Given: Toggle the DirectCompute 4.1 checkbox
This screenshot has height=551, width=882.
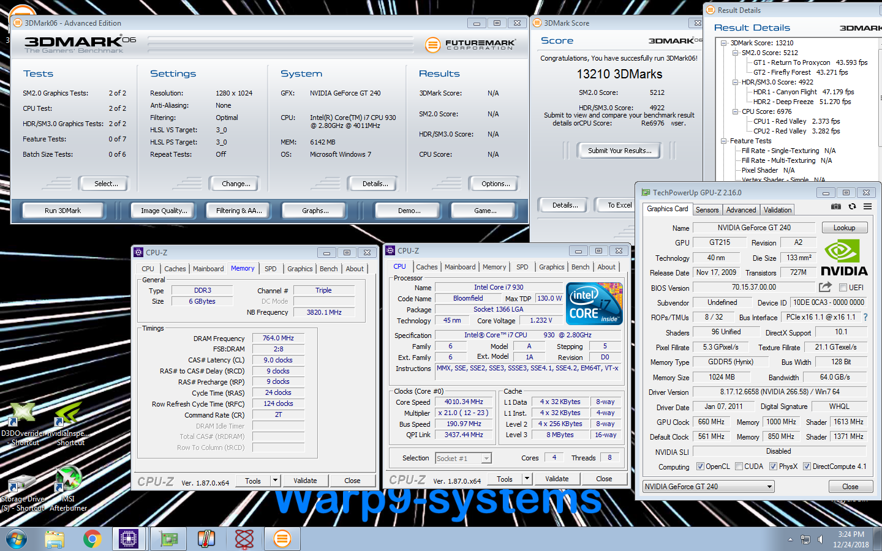Looking at the screenshot, I should click(x=807, y=467).
